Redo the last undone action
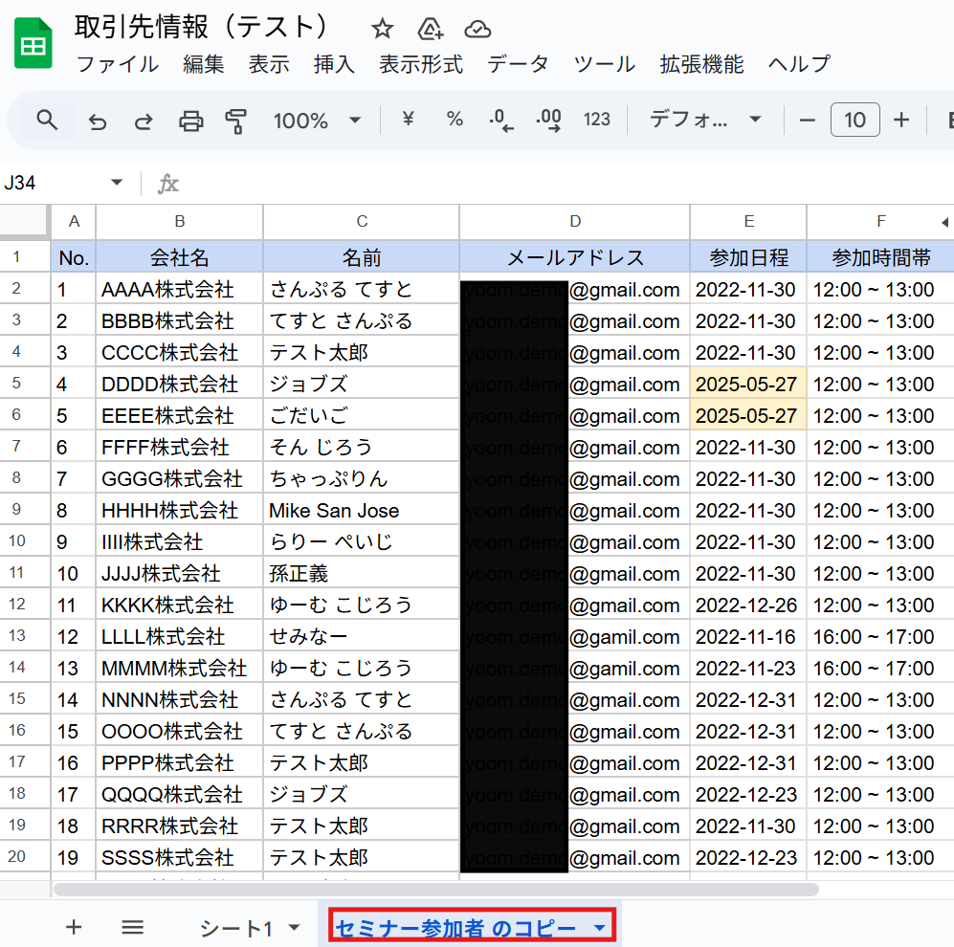Image resolution: width=954 pixels, height=947 pixels. click(144, 121)
